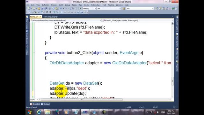Switch to Visual Studio taskbar icon

click(85, 112)
